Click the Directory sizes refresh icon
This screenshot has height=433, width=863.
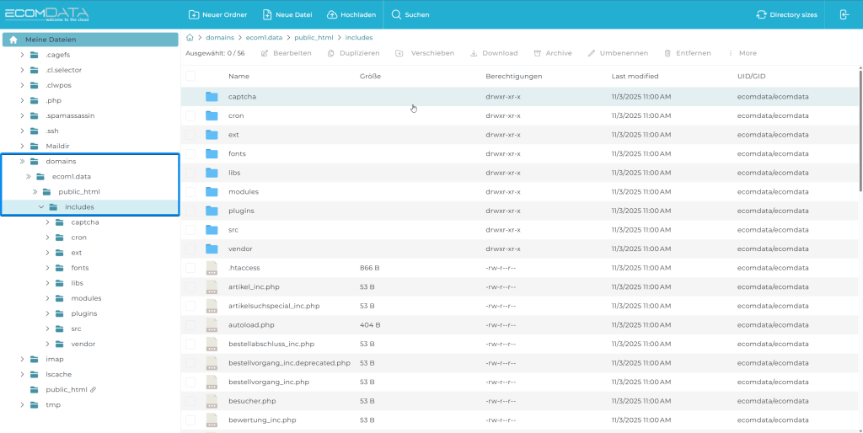click(762, 14)
